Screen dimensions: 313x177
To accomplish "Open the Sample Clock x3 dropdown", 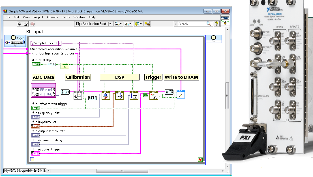I will click(60, 43).
